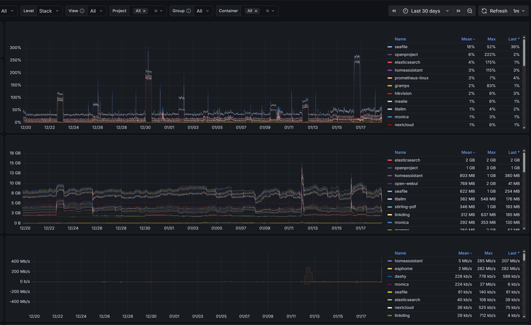Shift time range forward with double-right arrows

pos(458,11)
